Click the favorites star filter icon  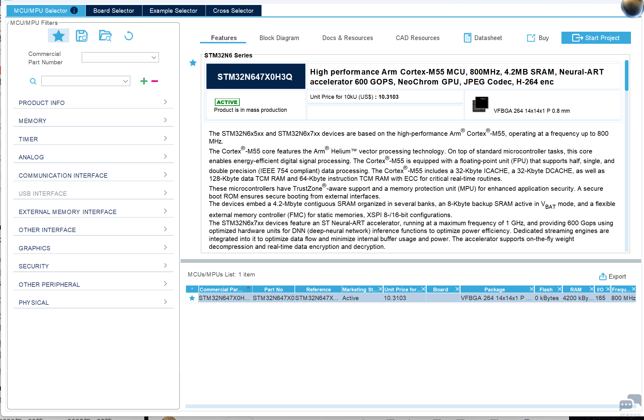point(58,36)
